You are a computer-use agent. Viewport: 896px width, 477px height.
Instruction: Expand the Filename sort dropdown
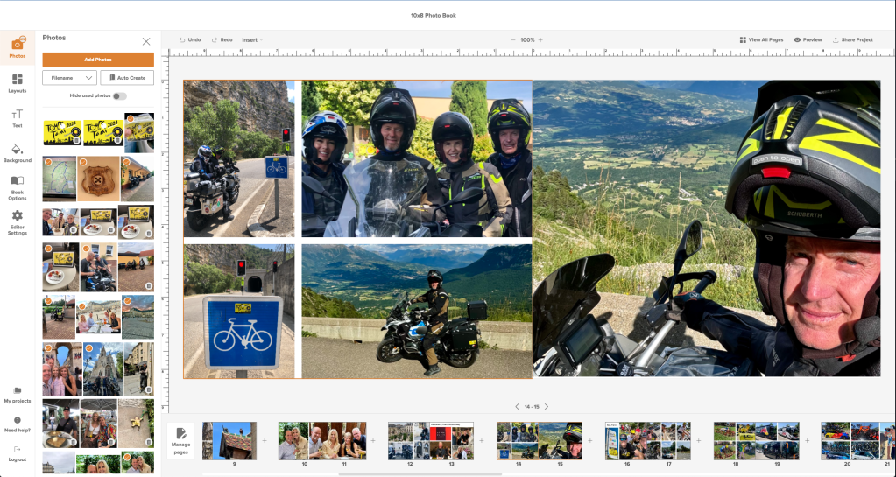(69, 78)
